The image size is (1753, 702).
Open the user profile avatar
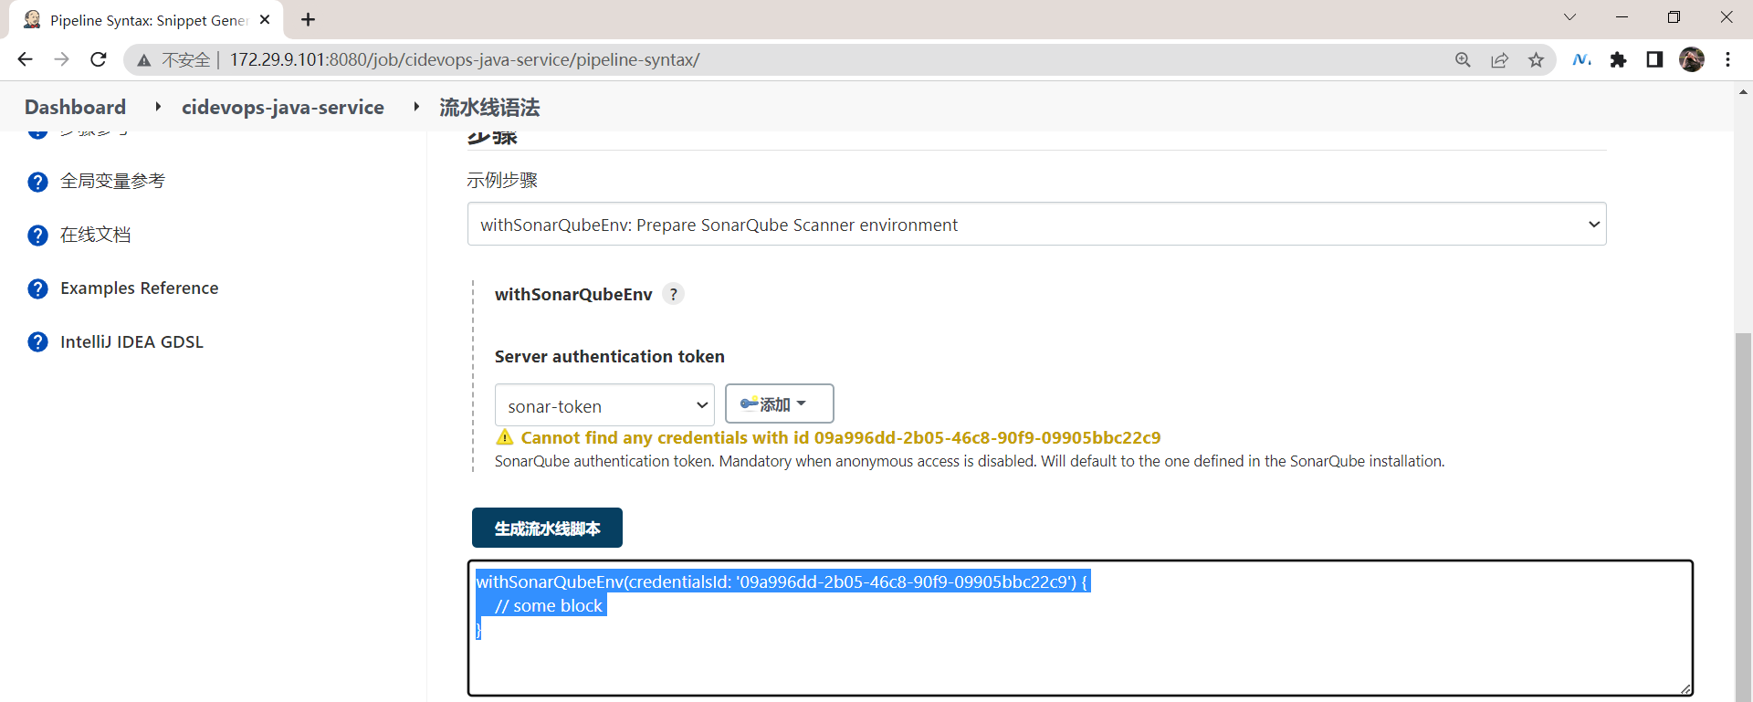pos(1692,59)
